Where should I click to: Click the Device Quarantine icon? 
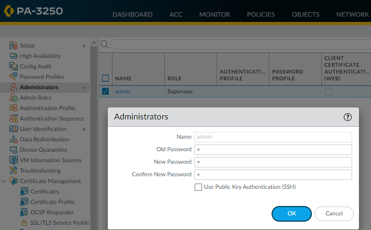click(x=14, y=150)
